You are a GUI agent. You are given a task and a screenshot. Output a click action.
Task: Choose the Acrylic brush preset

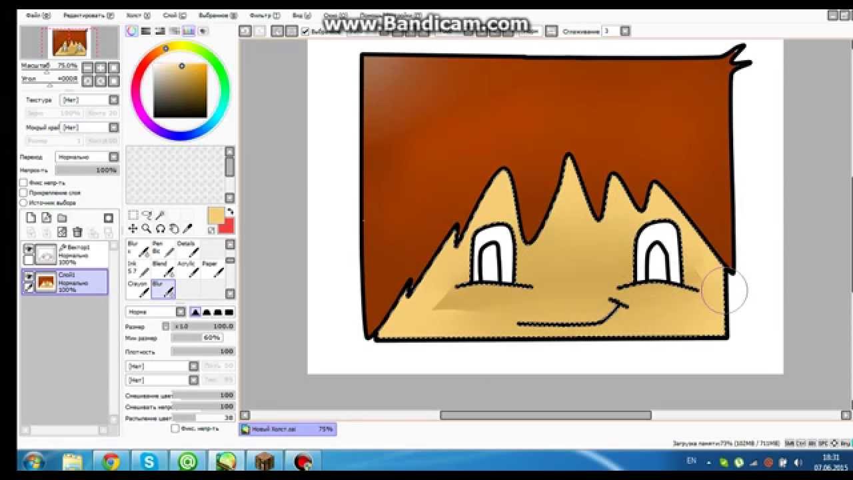[x=188, y=268]
